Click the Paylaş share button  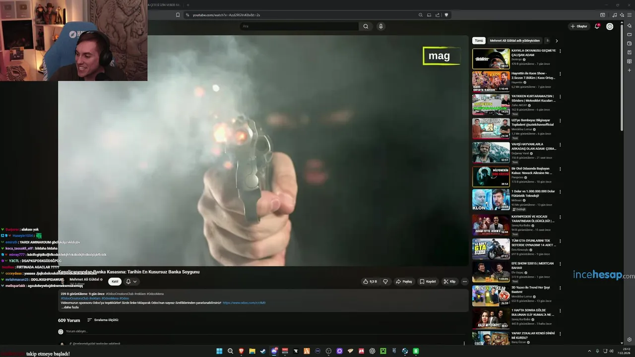pyautogui.click(x=404, y=281)
